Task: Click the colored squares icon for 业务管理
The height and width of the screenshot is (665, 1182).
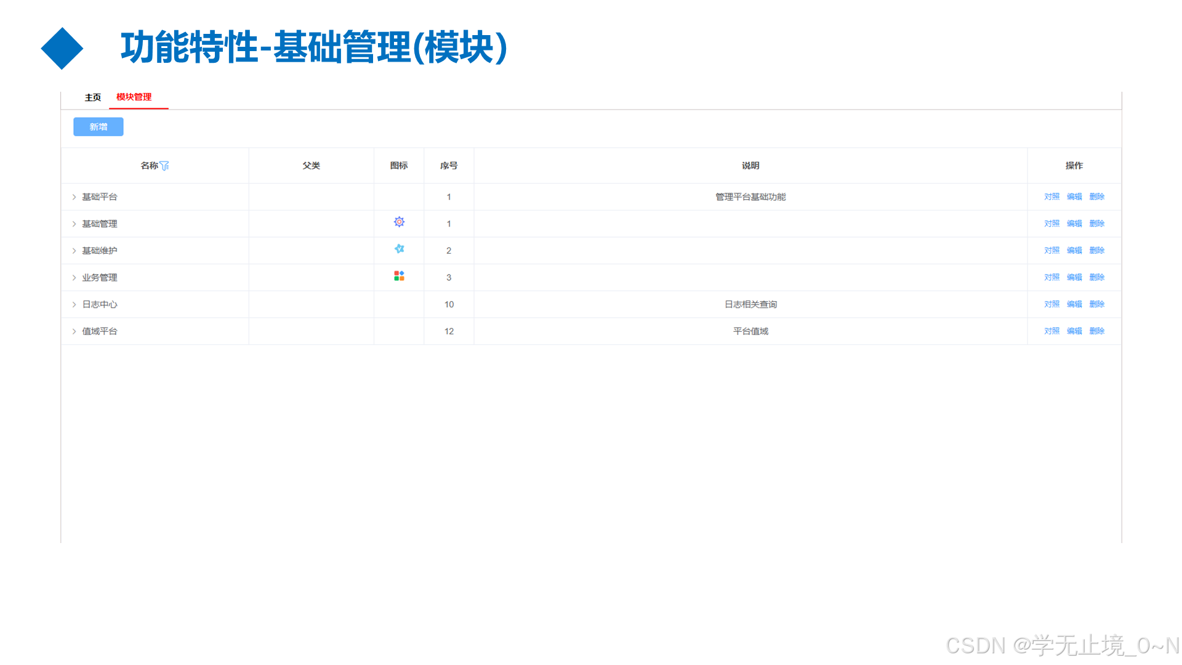Action: click(398, 276)
